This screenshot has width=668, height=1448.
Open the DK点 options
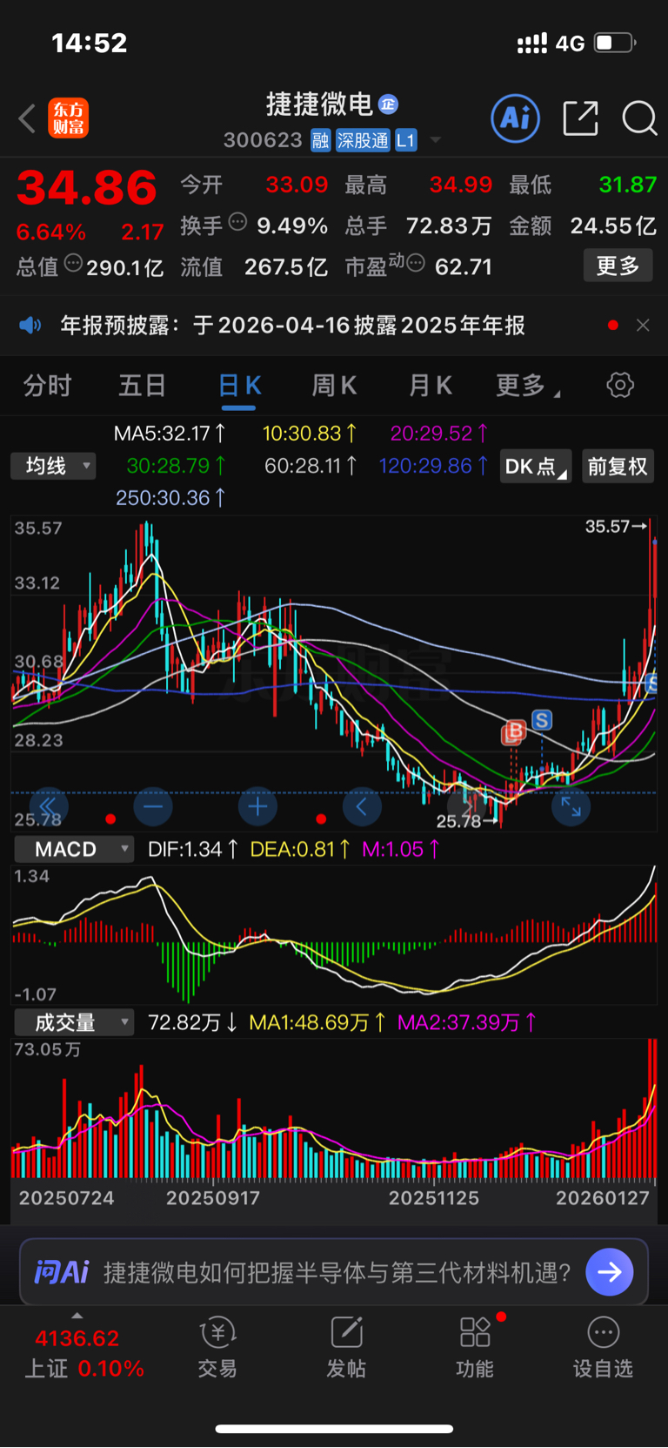point(536,467)
